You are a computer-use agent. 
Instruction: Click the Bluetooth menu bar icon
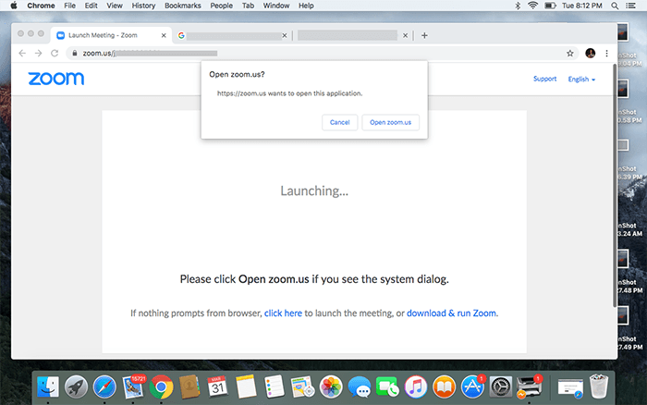(518, 6)
